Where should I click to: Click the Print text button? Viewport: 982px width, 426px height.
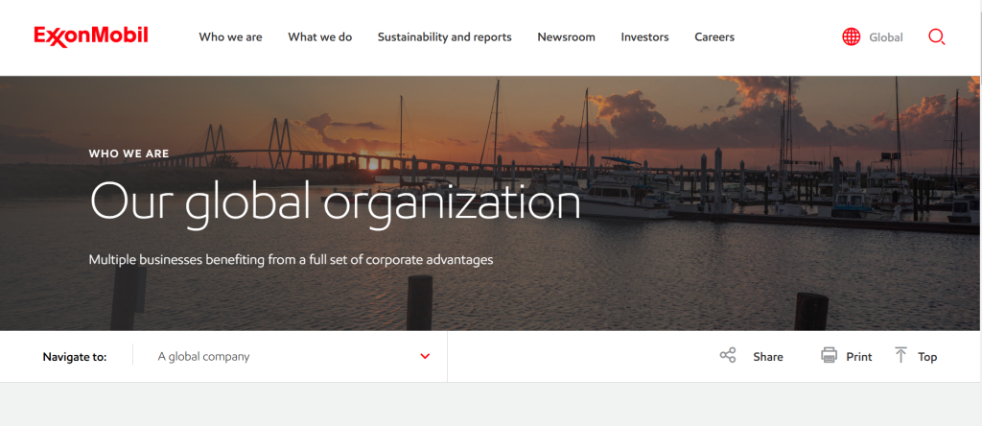(858, 357)
